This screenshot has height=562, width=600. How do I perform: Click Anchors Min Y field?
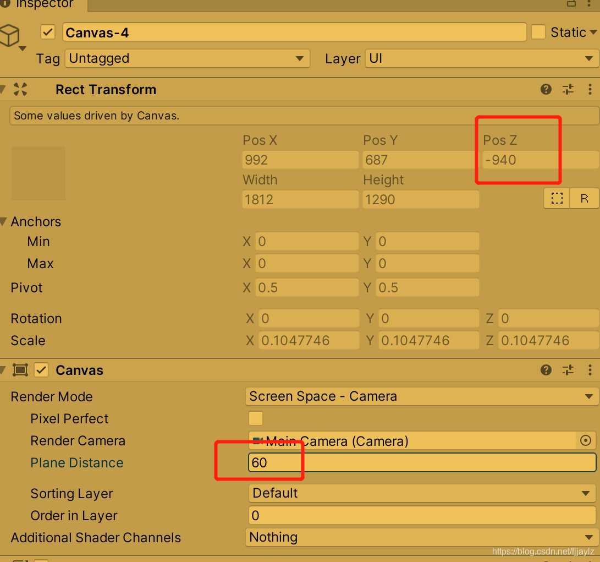pyautogui.click(x=427, y=241)
